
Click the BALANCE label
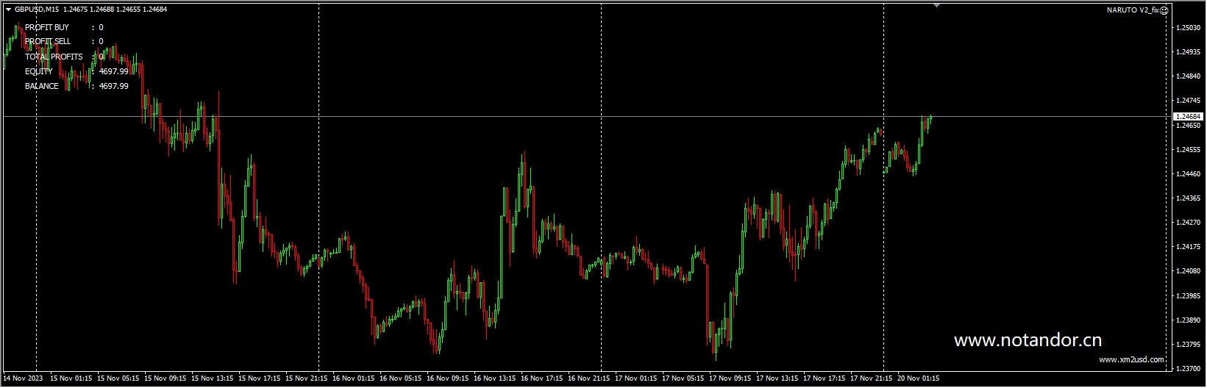pos(42,86)
